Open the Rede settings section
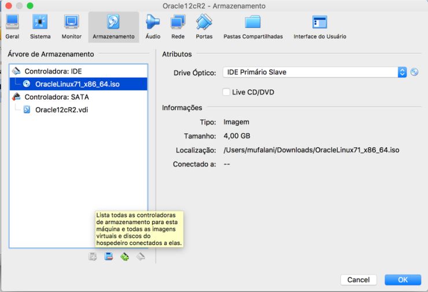428x292 pixels. point(178,27)
